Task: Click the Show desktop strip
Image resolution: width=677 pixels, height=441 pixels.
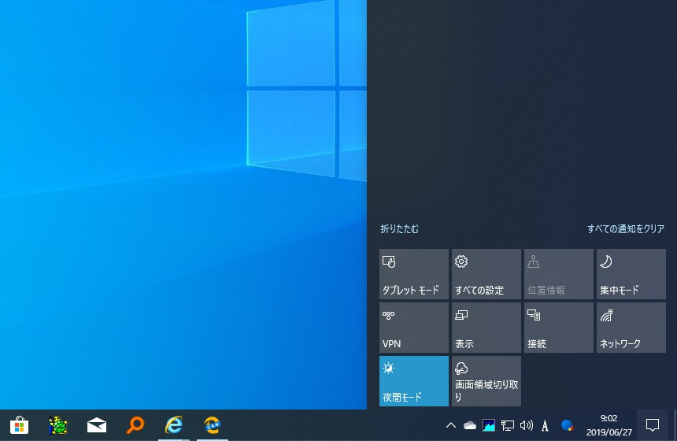Action: click(675, 425)
